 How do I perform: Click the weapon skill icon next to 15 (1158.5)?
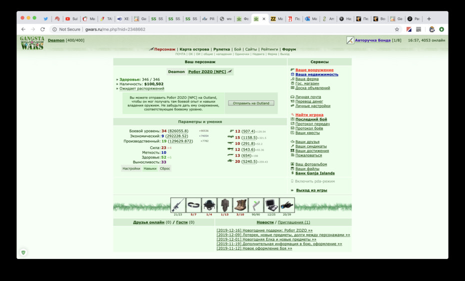(230, 137)
